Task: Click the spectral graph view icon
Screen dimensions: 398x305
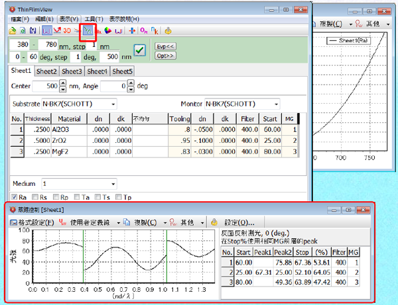Action: point(46,30)
